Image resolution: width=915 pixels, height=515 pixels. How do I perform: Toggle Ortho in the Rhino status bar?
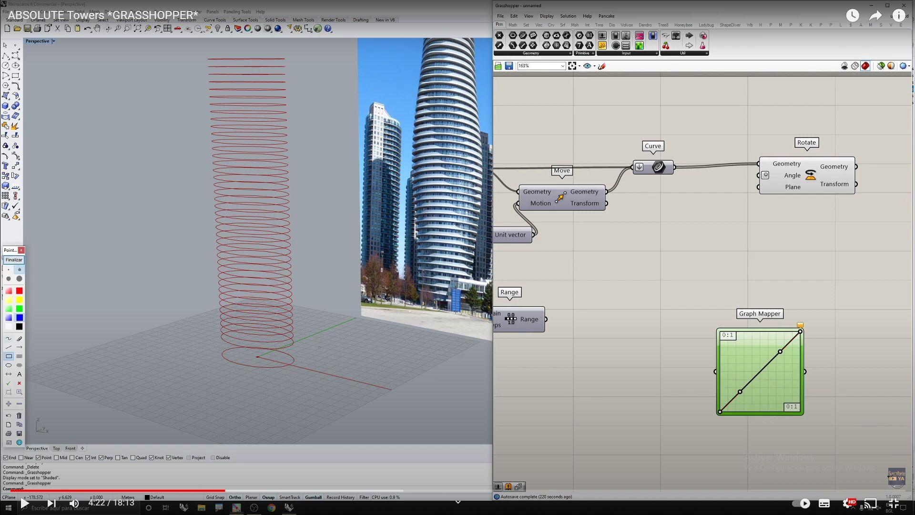[x=235, y=497]
